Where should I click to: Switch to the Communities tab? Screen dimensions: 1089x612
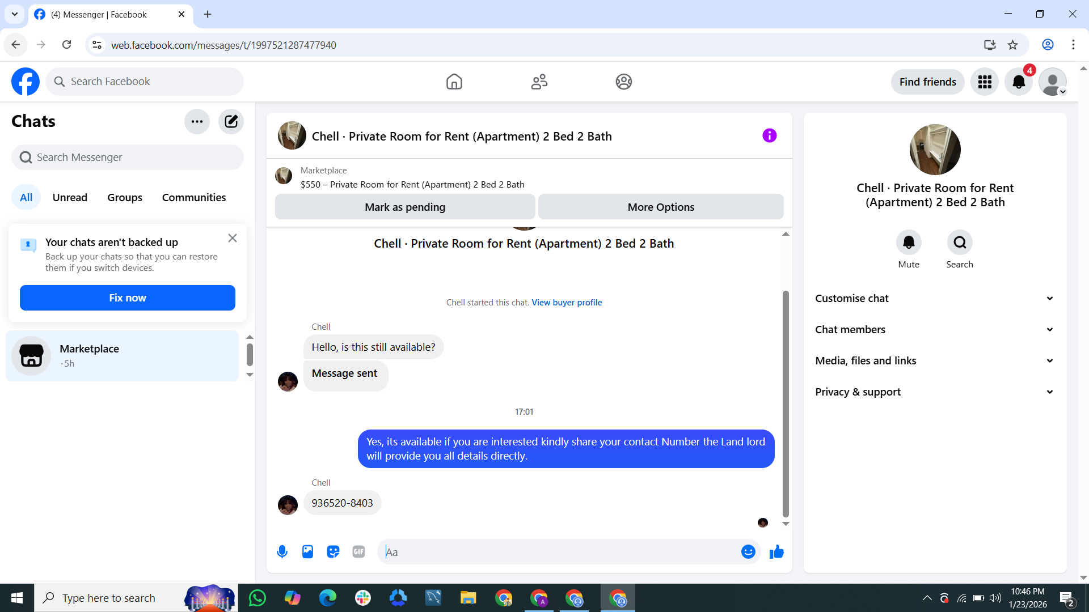click(194, 197)
